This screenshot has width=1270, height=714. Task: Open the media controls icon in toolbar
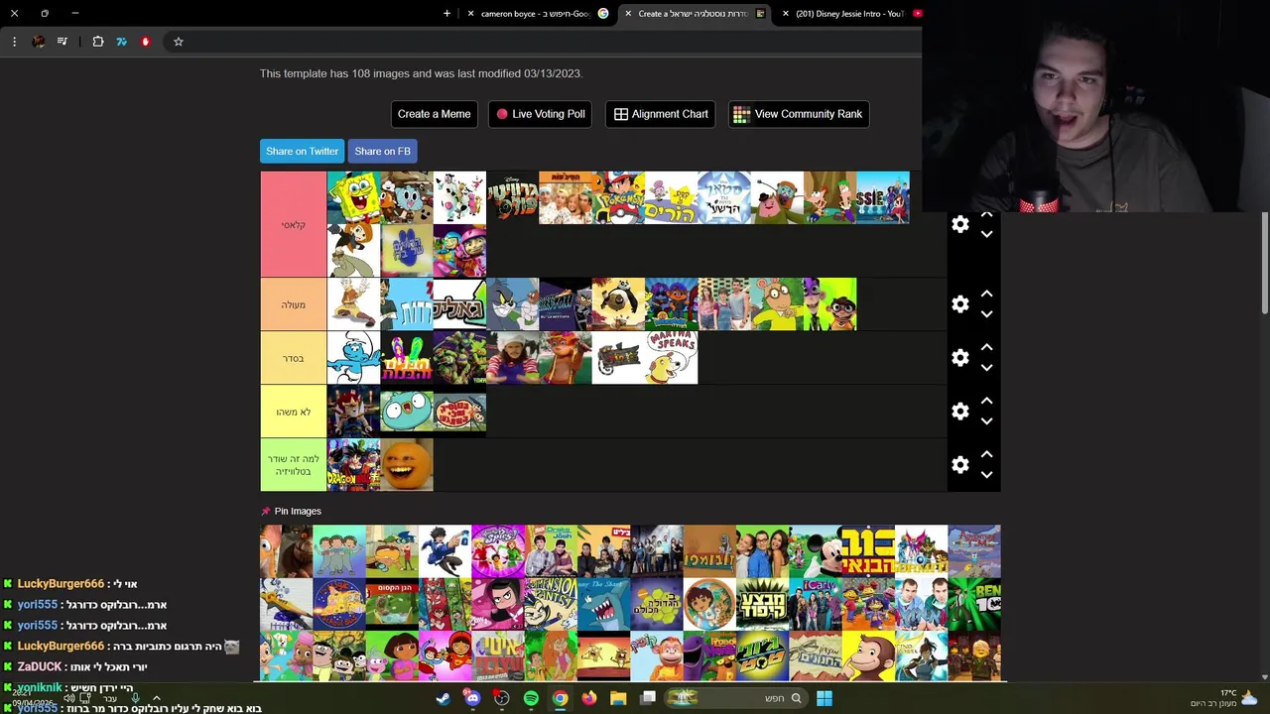click(63, 42)
